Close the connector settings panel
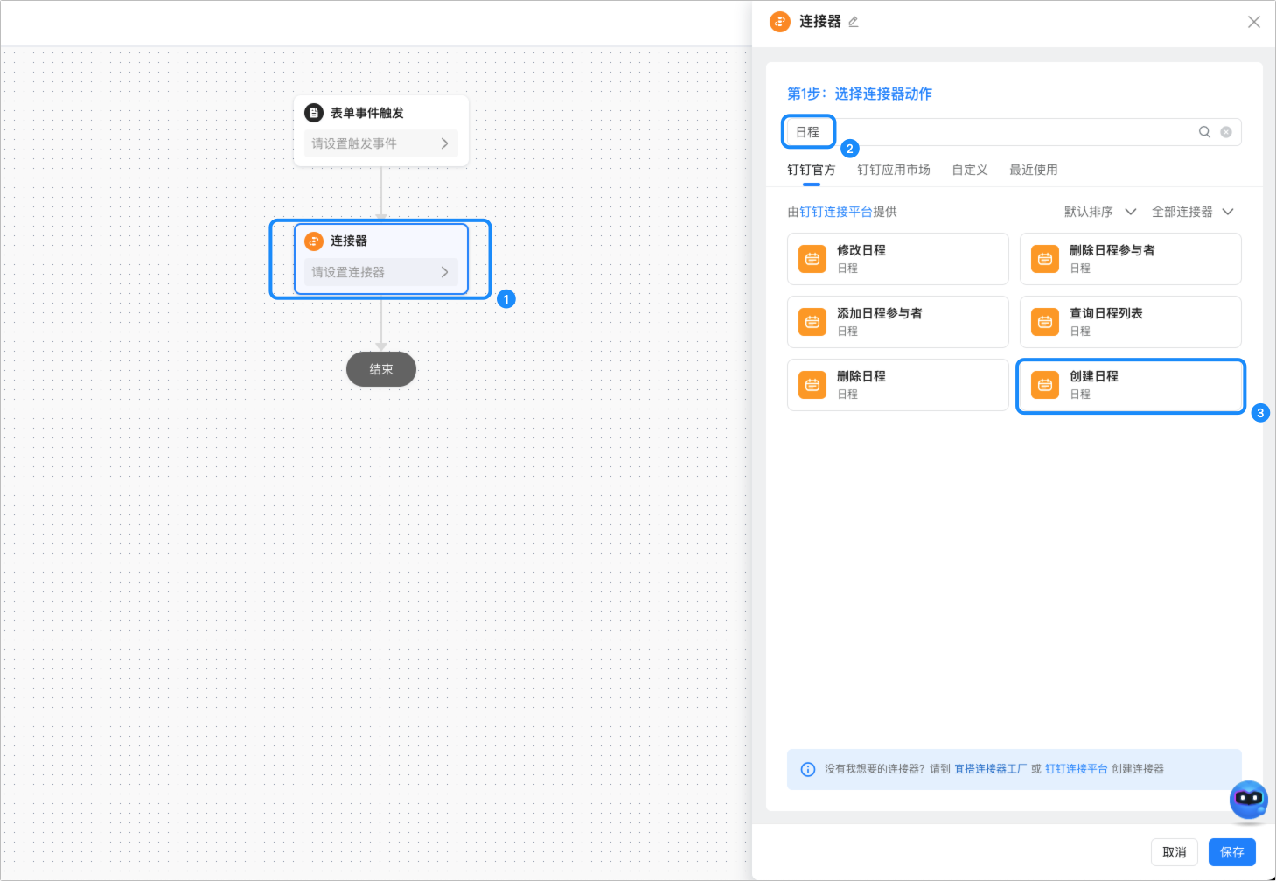Image resolution: width=1276 pixels, height=881 pixels. (x=1254, y=22)
